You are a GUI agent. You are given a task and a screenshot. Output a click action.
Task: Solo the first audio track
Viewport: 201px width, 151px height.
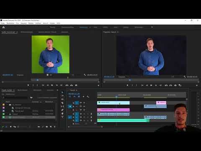tap(88, 114)
